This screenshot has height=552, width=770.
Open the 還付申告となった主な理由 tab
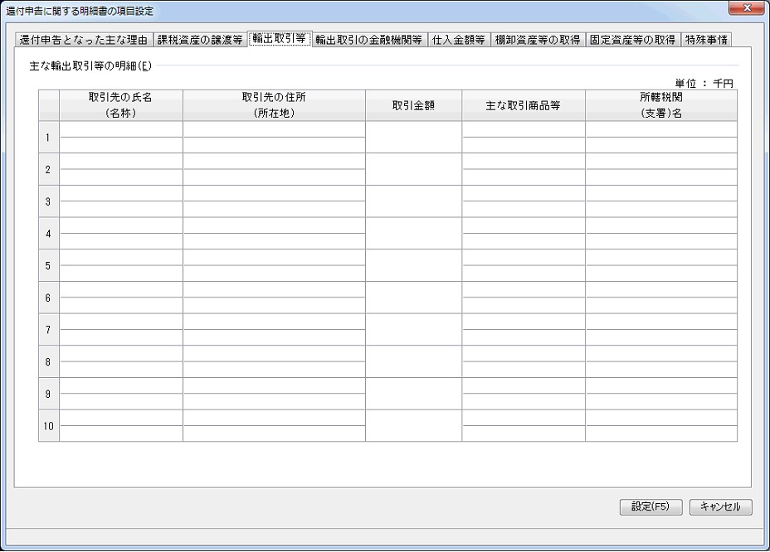coord(84,40)
